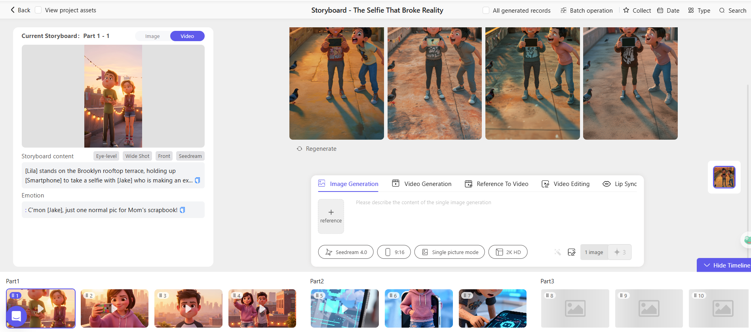Sort by Date

[x=668, y=10]
